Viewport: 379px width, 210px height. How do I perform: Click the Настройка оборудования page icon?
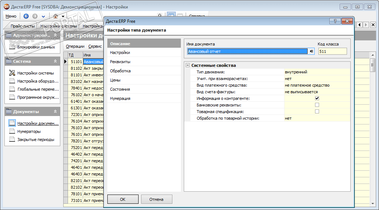tap(12, 81)
